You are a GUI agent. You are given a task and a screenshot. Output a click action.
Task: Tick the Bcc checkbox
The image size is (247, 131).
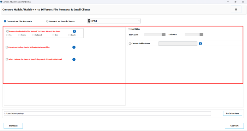click(x=53, y=35)
